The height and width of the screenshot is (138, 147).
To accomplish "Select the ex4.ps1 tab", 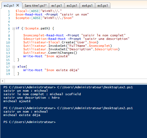I will [87, 6].
